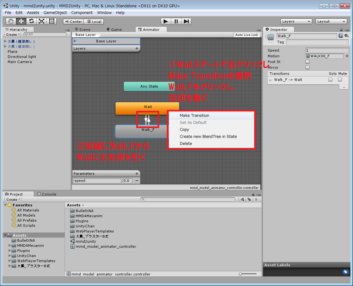Viewport: 353px width, 286px height.
Task: Select Main Camera in Hierarchy
Action: click(20, 62)
